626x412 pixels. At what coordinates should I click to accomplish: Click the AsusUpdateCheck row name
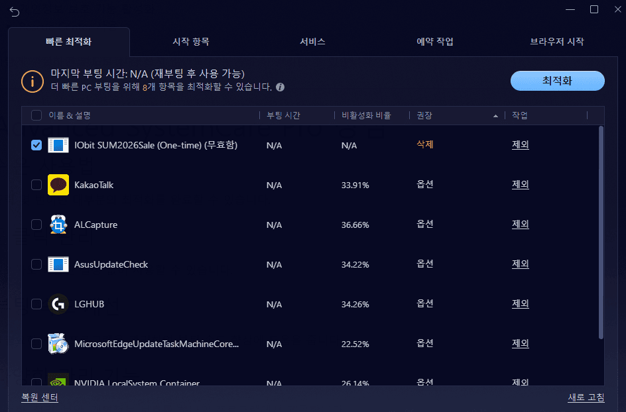pyautogui.click(x=111, y=264)
